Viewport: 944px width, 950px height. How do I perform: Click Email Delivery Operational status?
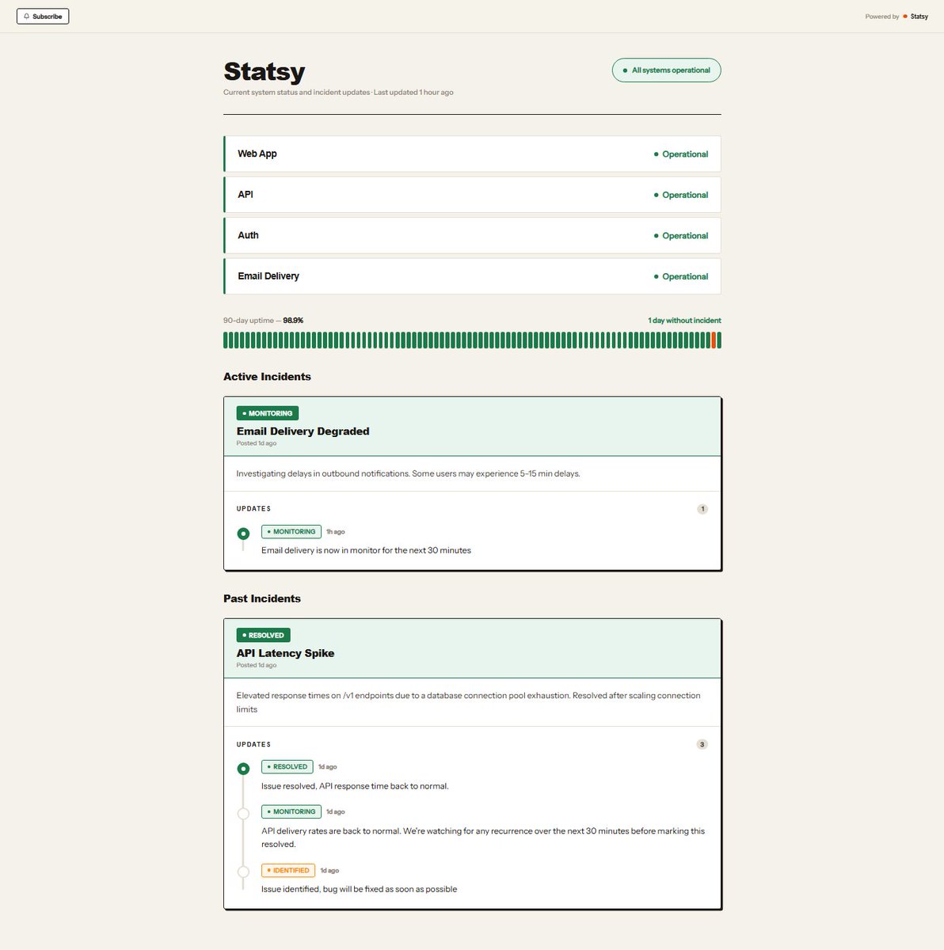pyautogui.click(x=680, y=276)
